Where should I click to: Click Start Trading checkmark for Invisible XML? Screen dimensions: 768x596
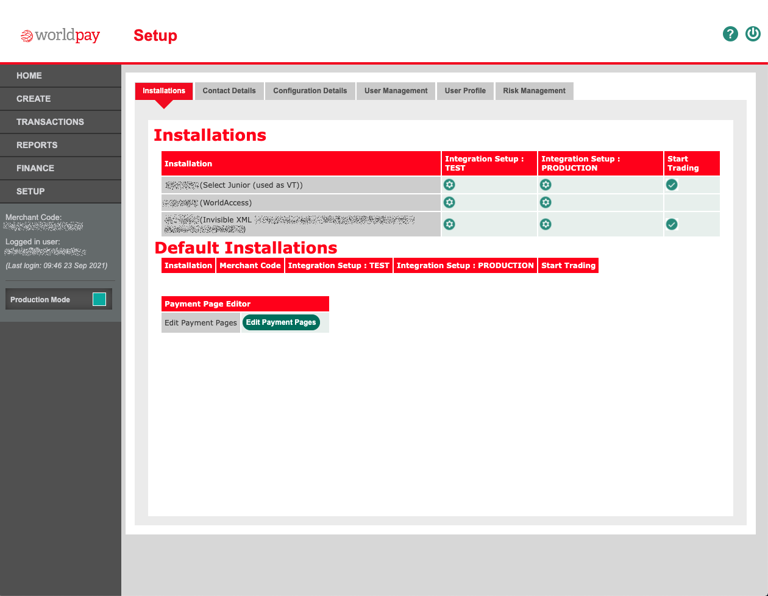[672, 224]
